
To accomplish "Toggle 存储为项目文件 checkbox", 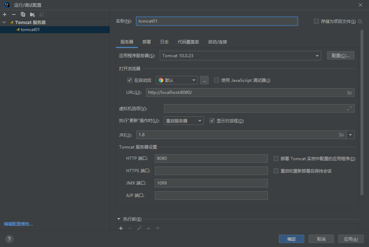I will coord(316,22).
